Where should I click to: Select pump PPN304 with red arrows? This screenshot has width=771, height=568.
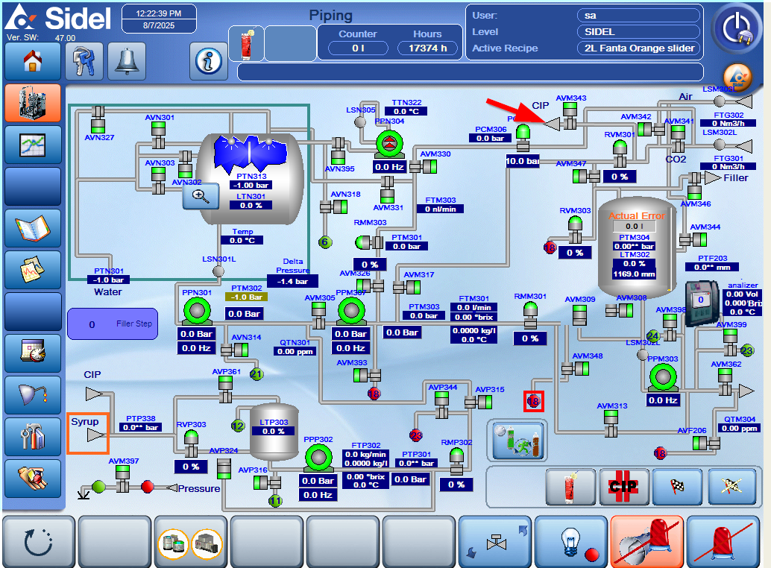pos(389,144)
